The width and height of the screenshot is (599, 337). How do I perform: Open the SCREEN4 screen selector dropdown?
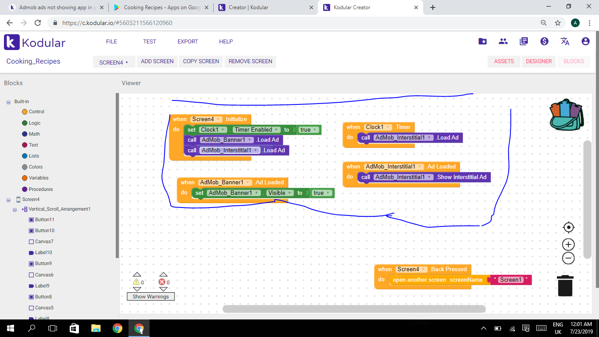(114, 62)
